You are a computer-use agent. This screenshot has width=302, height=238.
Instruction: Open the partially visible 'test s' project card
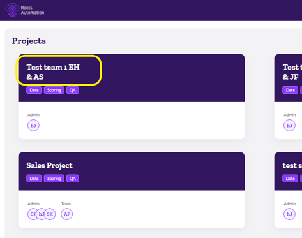click(x=292, y=165)
